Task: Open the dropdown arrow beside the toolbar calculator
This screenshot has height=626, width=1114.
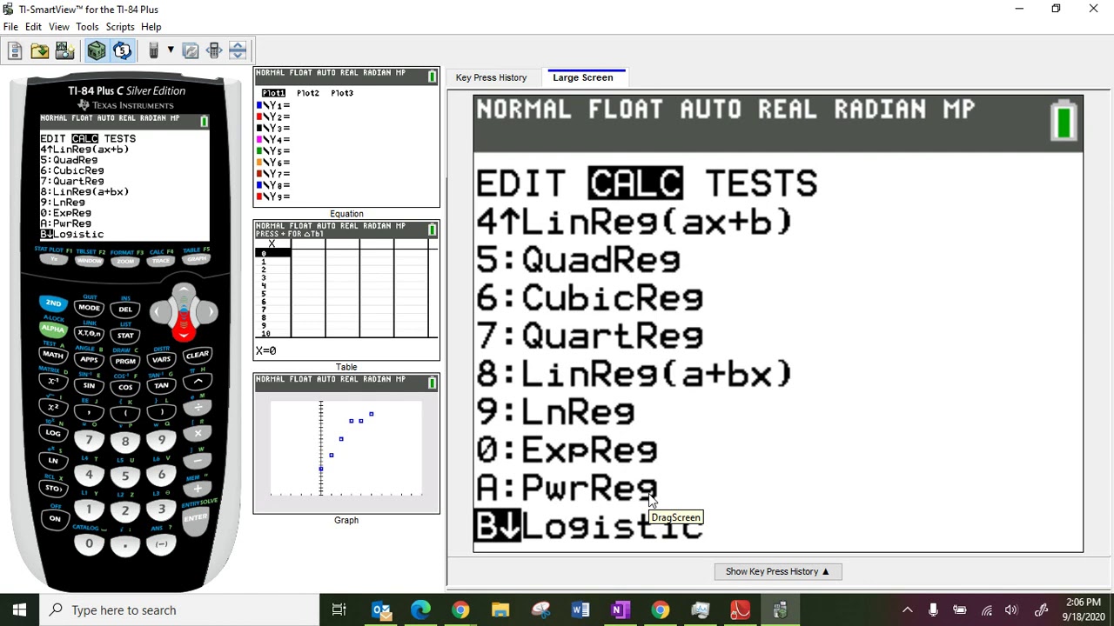Action: point(171,50)
